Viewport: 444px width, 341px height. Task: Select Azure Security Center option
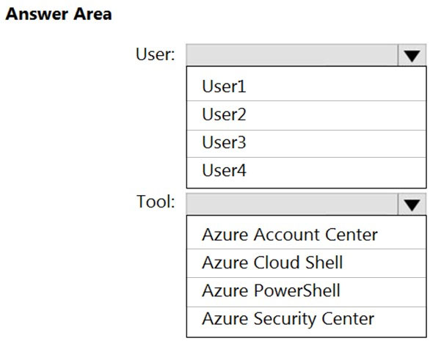(288, 319)
